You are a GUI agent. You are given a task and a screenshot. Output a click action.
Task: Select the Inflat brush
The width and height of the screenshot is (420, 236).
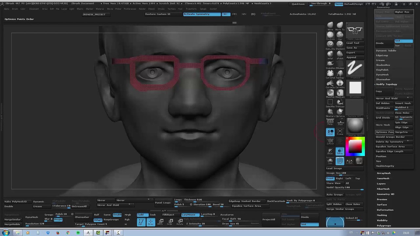pos(330,55)
